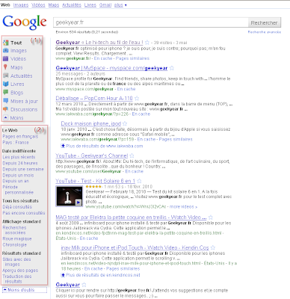
Task: Filter results by Pays : France
Action: 16,142
